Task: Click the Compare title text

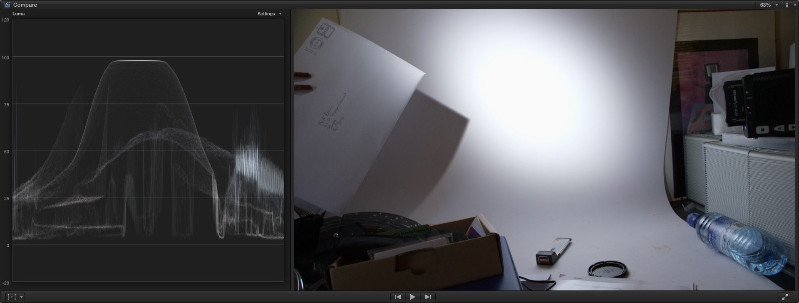Action: (25, 5)
